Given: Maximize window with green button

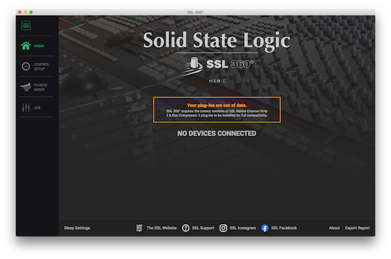Looking at the screenshot, I should (x=31, y=12).
